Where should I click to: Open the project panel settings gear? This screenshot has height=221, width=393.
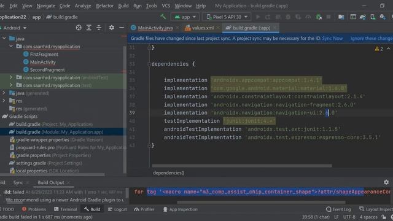click(112, 28)
